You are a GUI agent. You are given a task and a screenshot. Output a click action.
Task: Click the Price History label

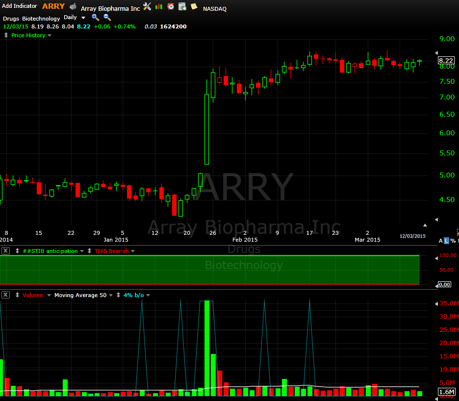tap(28, 35)
